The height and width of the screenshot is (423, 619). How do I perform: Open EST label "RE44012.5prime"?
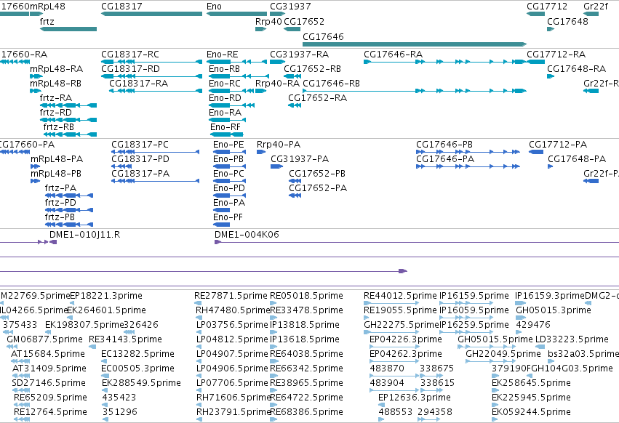pos(400,296)
